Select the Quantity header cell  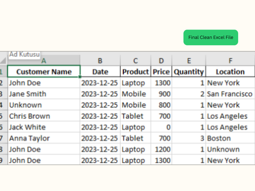click(189, 72)
